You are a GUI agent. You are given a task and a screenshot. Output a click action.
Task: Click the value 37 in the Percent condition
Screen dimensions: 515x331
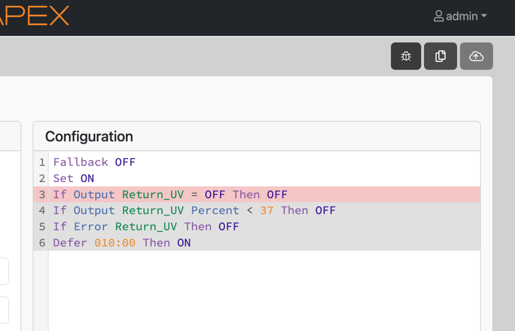click(x=266, y=211)
